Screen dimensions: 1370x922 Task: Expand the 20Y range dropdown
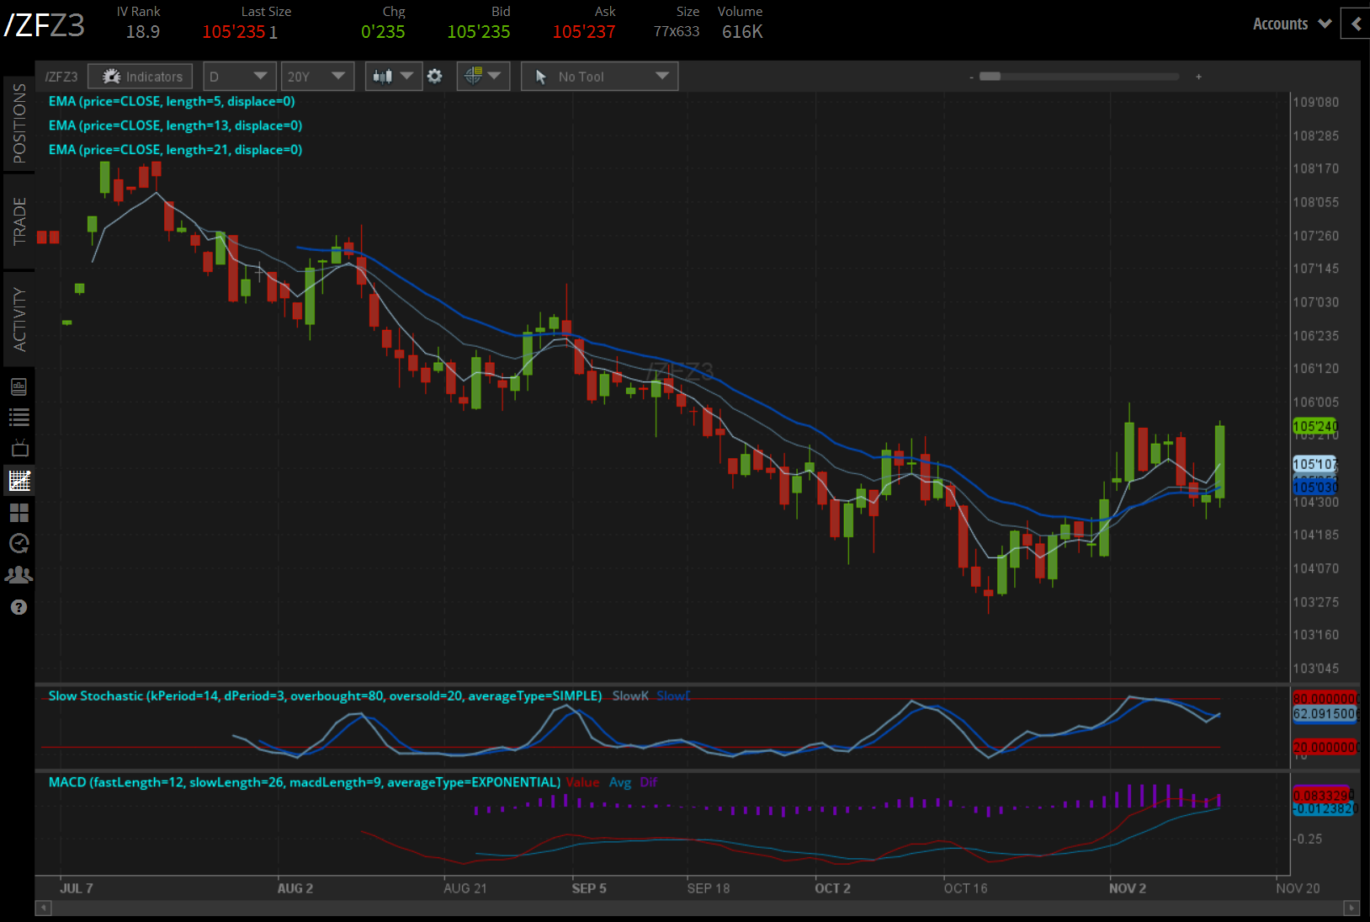(317, 76)
